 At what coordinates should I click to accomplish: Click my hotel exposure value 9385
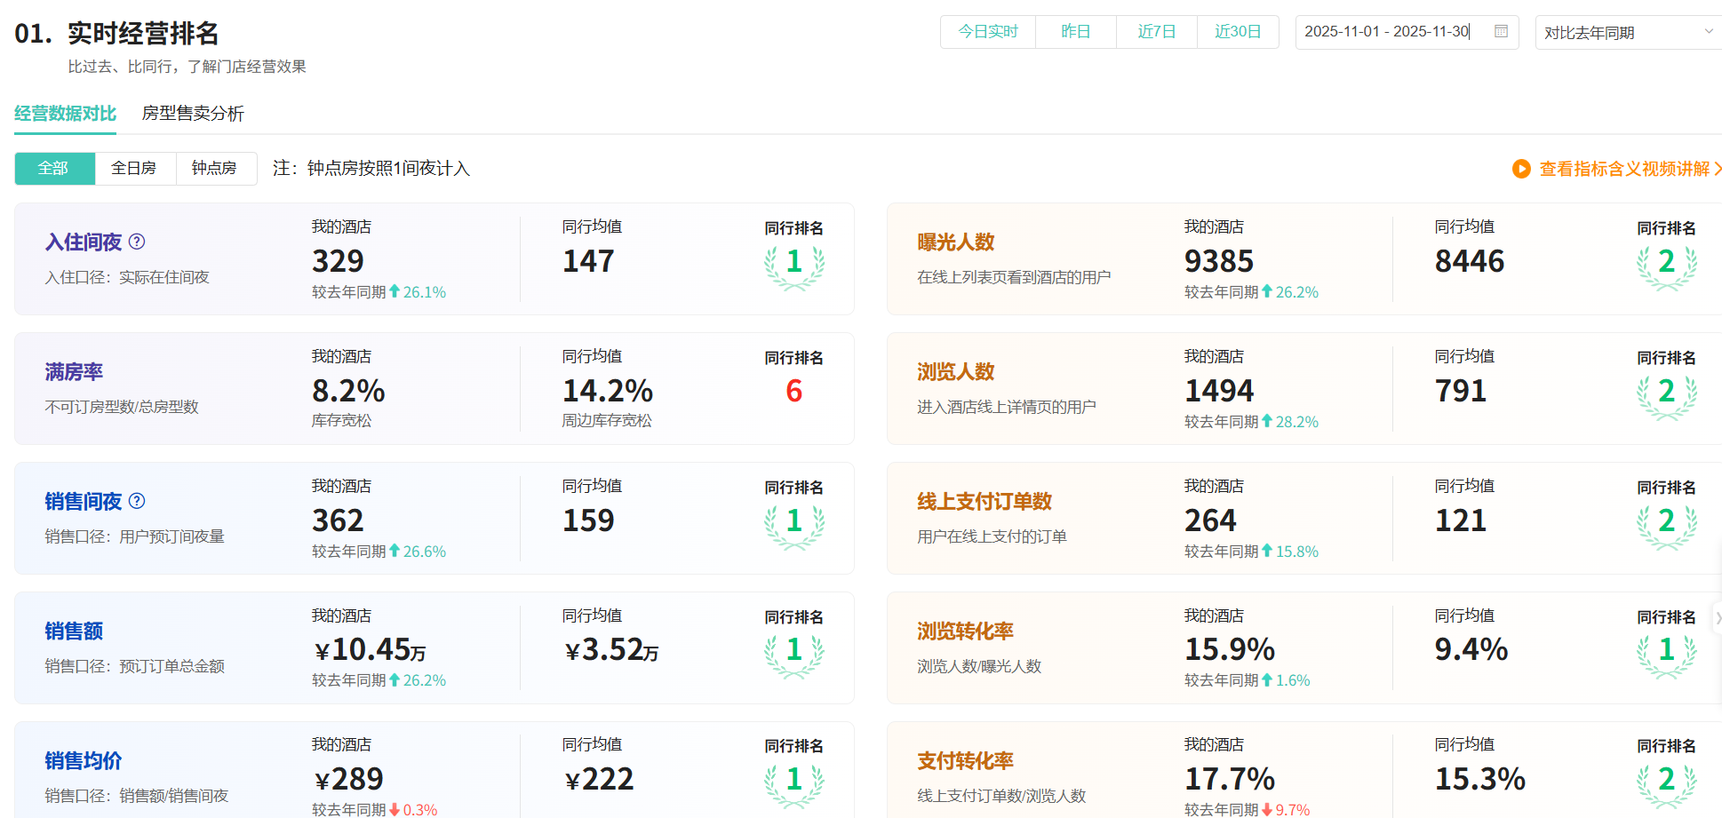coord(1219,261)
